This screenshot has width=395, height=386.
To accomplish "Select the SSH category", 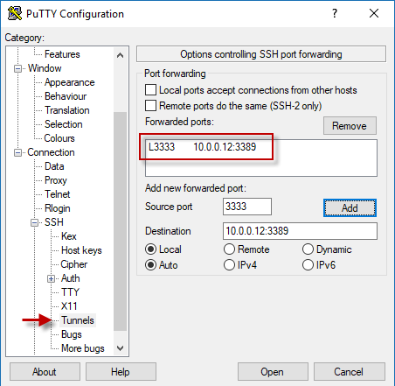I will (54, 222).
